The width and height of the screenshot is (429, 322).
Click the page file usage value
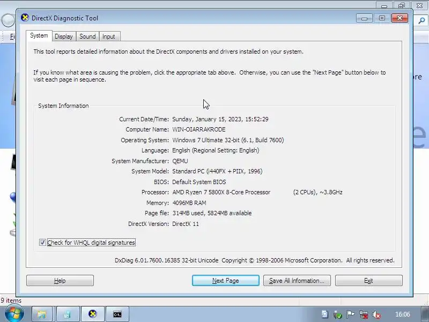pos(212,213)
